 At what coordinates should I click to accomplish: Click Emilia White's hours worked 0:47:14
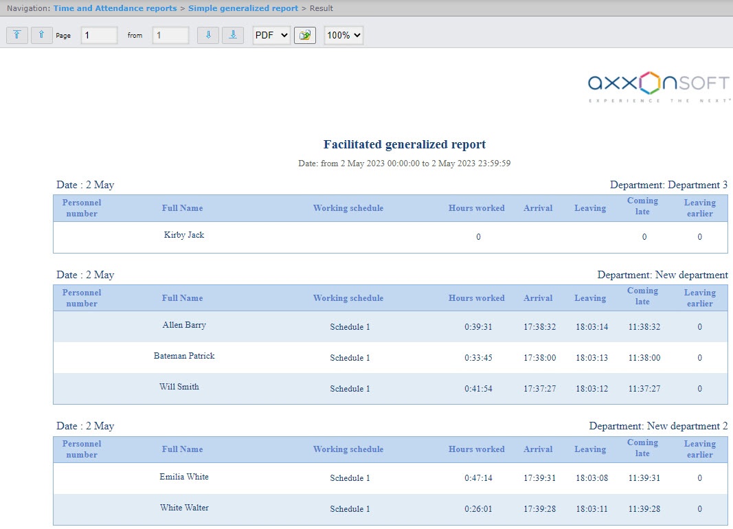[478, 478]
